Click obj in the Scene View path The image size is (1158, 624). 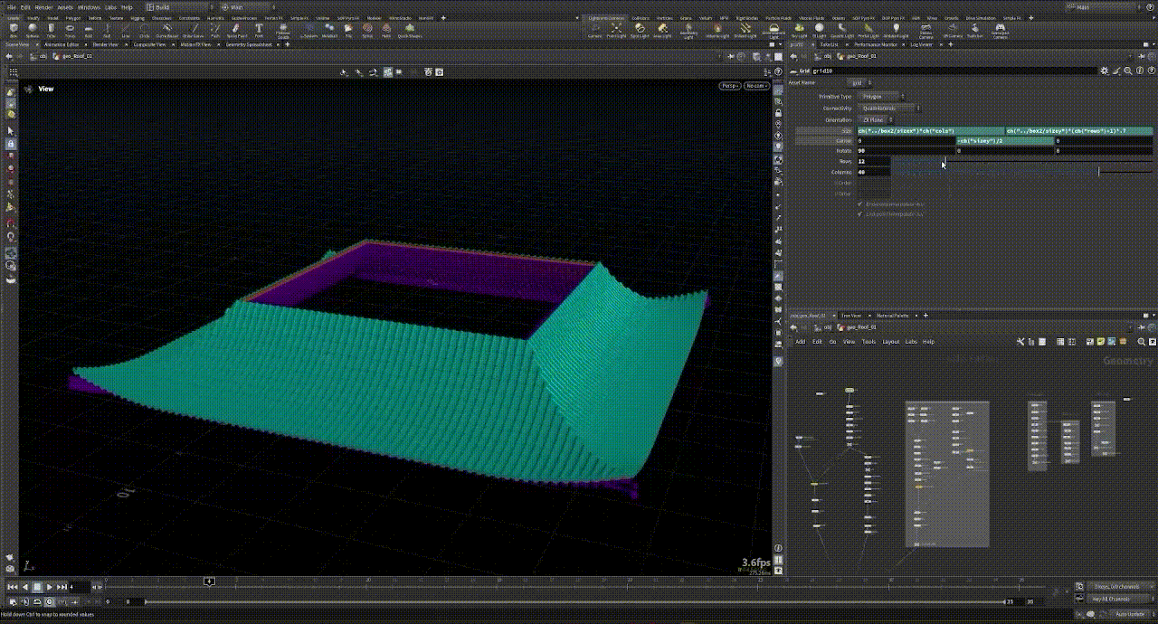[43, 56]
